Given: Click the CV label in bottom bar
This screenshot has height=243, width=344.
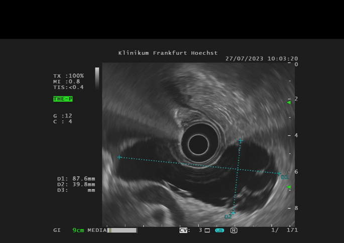Looking at the screenshot, I should (x=185, y=230).
